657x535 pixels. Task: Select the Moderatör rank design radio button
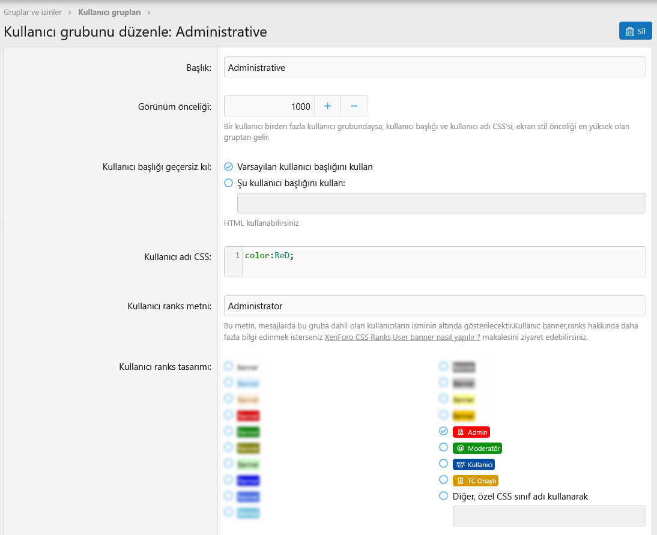coord(443,447)
